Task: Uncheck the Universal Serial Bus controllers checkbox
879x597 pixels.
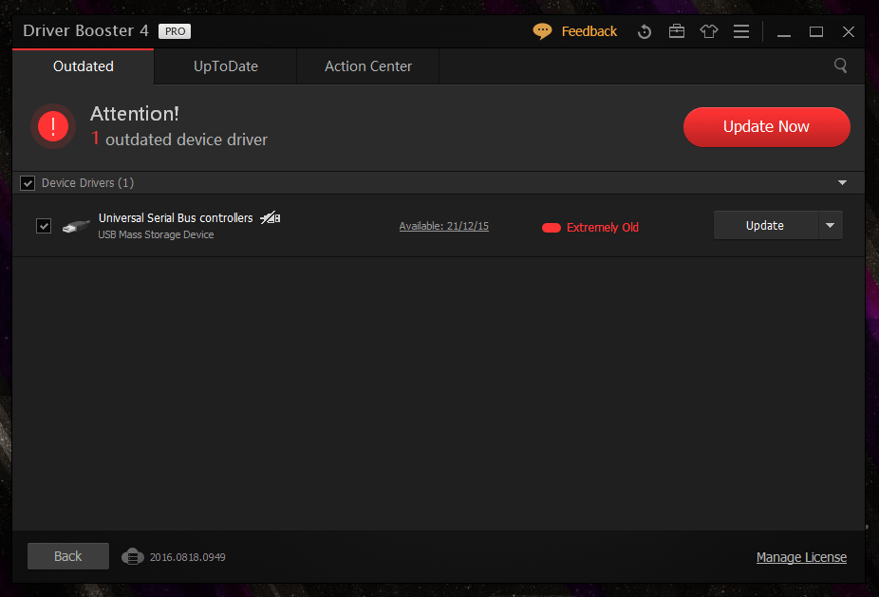Action: (x=44, y=226)
